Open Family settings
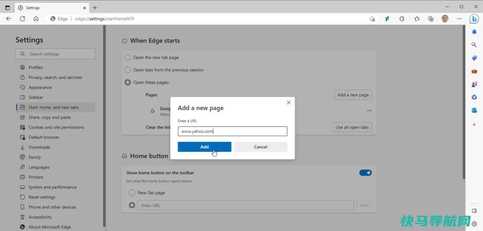This screenshot has width=483, height=231. [55, 157]
